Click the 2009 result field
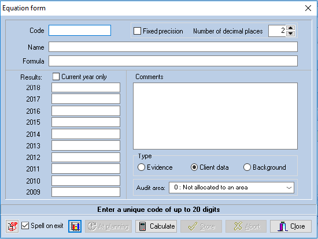318x239 pixels. pos(86,192)
